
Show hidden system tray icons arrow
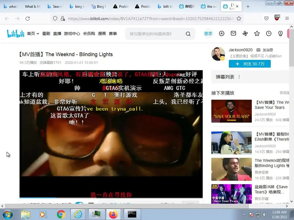(244, 215)
